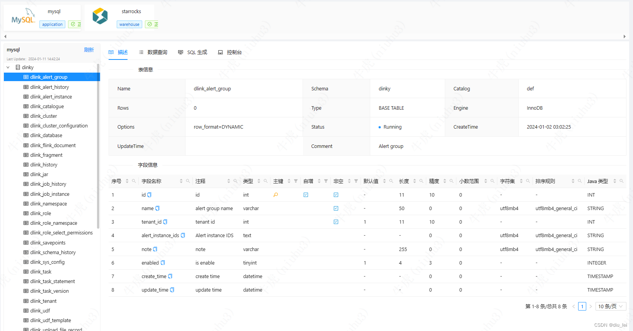Image resolution: width=633 pixels, height=331 pixels.
Task: Search in the 注释 column
Action: [235, 181]
